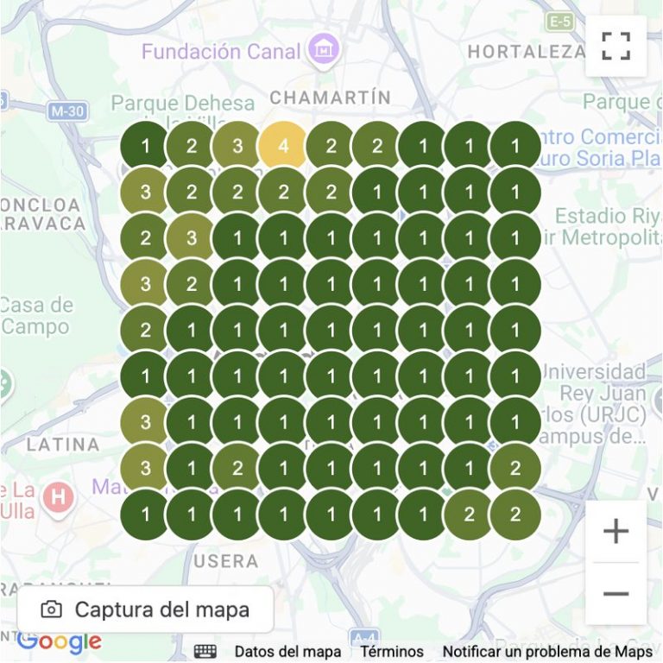Click the CHAMARTÍN district label
This screenshot has height=663, width=663.
[x=331, y=98]
